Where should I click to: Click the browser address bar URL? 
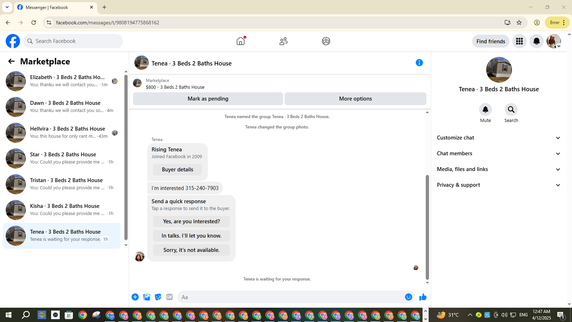108,23
